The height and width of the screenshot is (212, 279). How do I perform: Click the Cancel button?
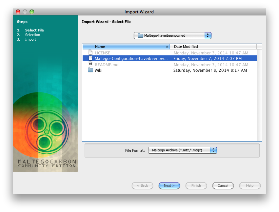click(x=223, y=185)
